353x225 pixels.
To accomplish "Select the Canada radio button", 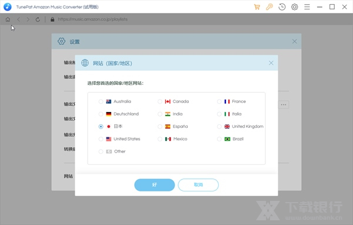I will coord(160,102).
